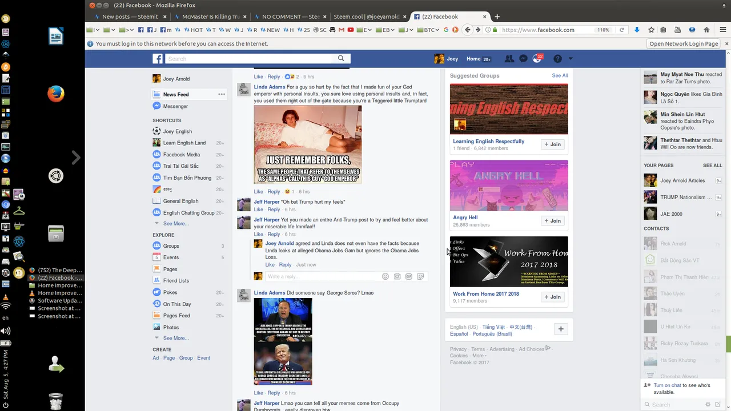Expand See More under Explore
This screenshot has height=411, width=731.
click(x=176, y=338)
